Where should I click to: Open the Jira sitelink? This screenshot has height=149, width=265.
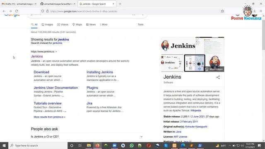click(x=89, y=103)
